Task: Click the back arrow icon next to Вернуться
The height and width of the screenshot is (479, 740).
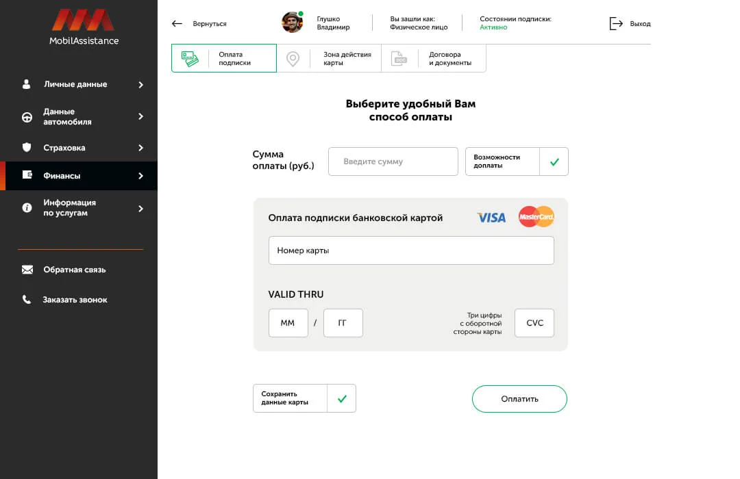Action: coord(177,23)
